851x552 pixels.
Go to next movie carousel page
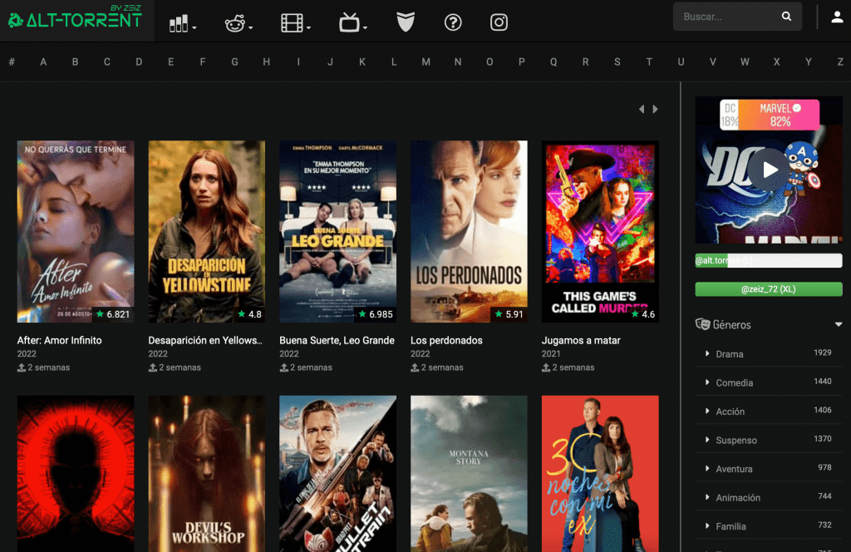[x=656, y=109]
